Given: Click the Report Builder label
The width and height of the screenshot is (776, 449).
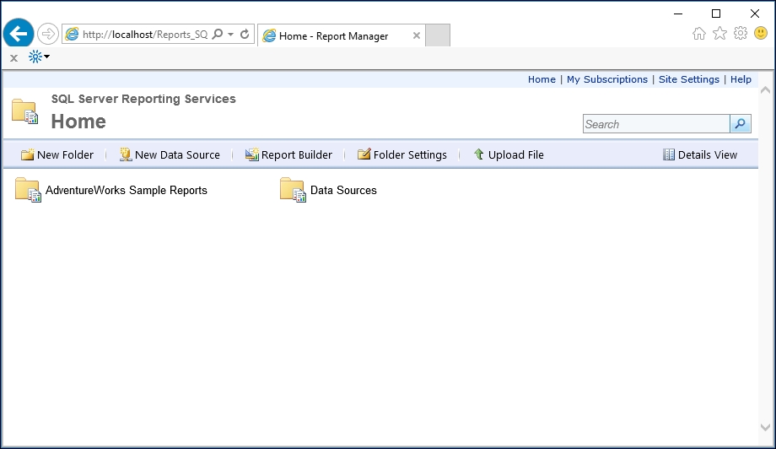Looking at the screenshot, I should 296,155.
